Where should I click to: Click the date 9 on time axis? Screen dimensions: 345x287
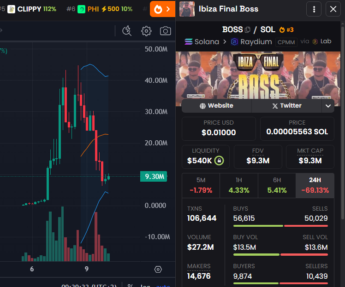86,269
